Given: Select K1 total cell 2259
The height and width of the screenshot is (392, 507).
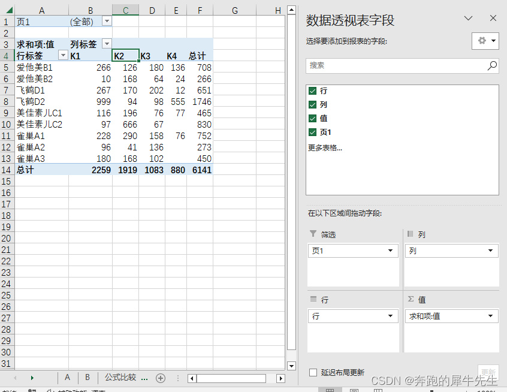Looking at the screenshot, I should pyautogui.click(x=90, y=170).
